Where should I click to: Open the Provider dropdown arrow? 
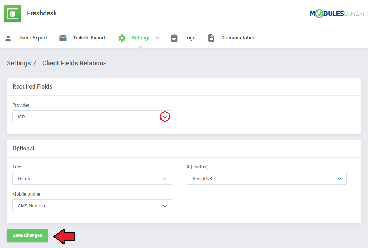[x=165, y=117]
